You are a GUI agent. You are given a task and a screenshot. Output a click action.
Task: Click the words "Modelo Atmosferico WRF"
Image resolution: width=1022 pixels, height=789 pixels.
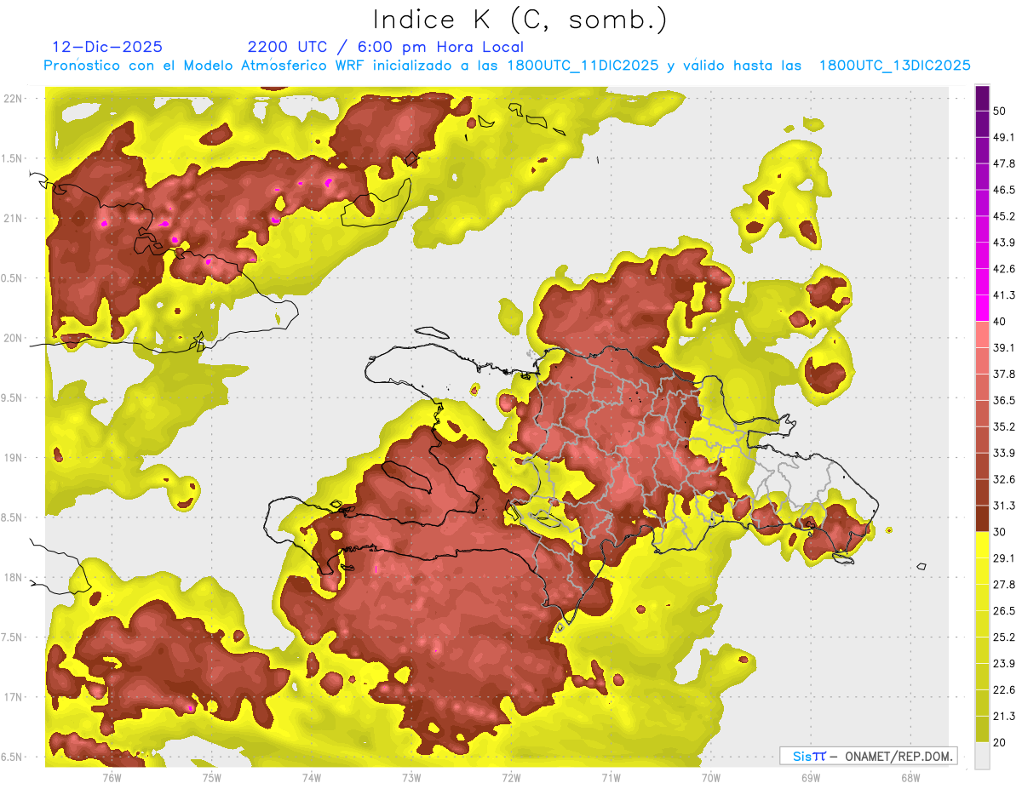pos(275,66)
